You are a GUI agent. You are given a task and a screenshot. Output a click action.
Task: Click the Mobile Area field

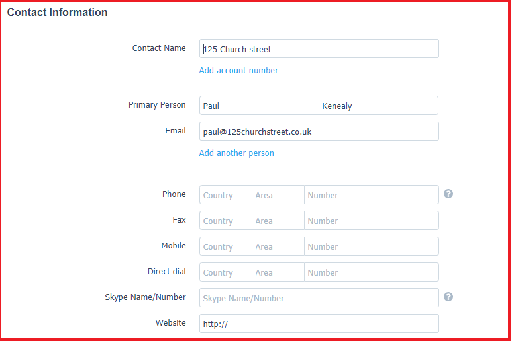pos(278,246)
